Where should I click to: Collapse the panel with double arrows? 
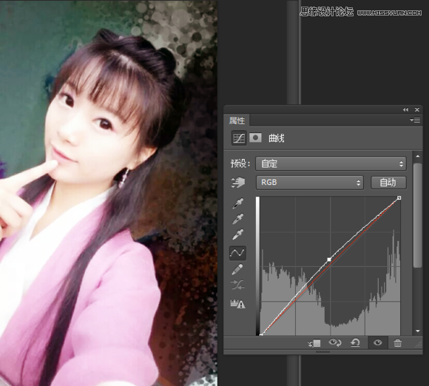click(x=405, y=109)
